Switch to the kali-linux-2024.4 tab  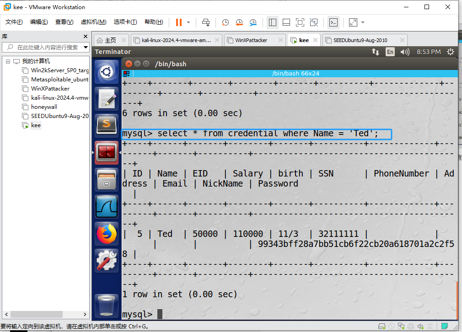pyautogui.click(x=177, y=40)
